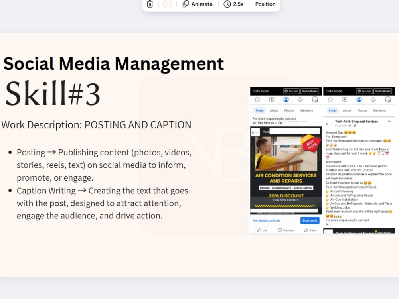Image resolution: width=399 pixels, height=299 pixels.
Task: Open three-dot menu on Tech-Air post
Action: click(x=389, y=121)
